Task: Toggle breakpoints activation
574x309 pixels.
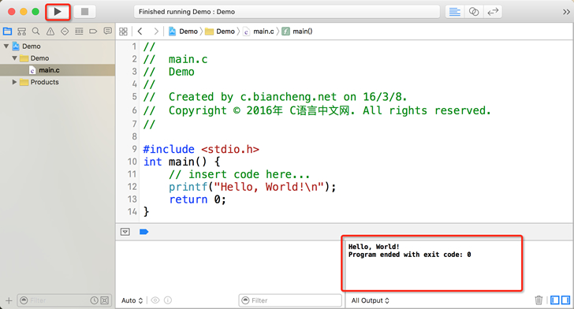Action: coord(143,232)
